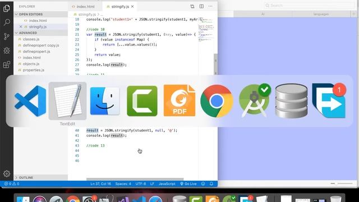This screenshot has width=359, height=202.
Task: Click 'return value;' on line 25
Action: 107,55
